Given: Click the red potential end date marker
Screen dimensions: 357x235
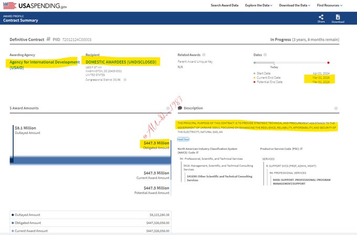Looking at the screenshot, I should pyautogui.click(x=329, y=63).
